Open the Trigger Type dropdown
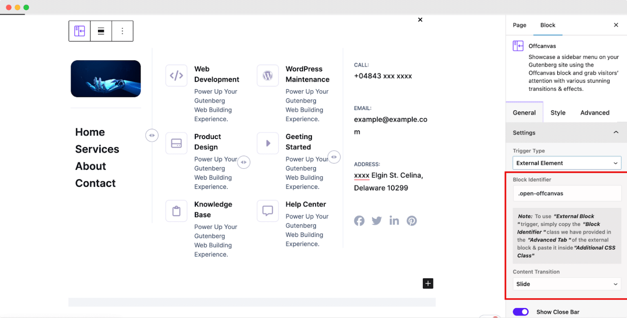627x318 pixels. [566, 163]
